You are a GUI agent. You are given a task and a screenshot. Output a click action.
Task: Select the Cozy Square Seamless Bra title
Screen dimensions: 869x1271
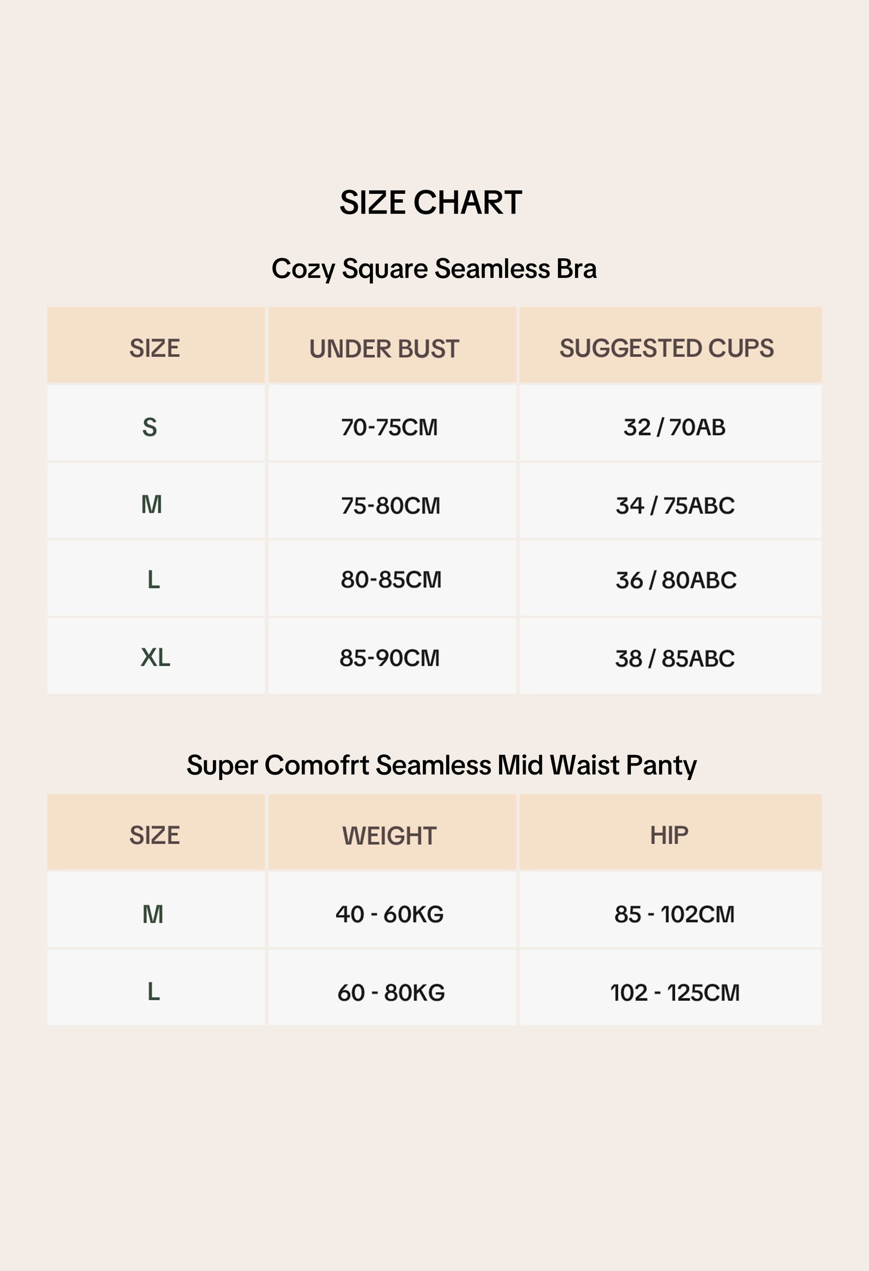434,268
